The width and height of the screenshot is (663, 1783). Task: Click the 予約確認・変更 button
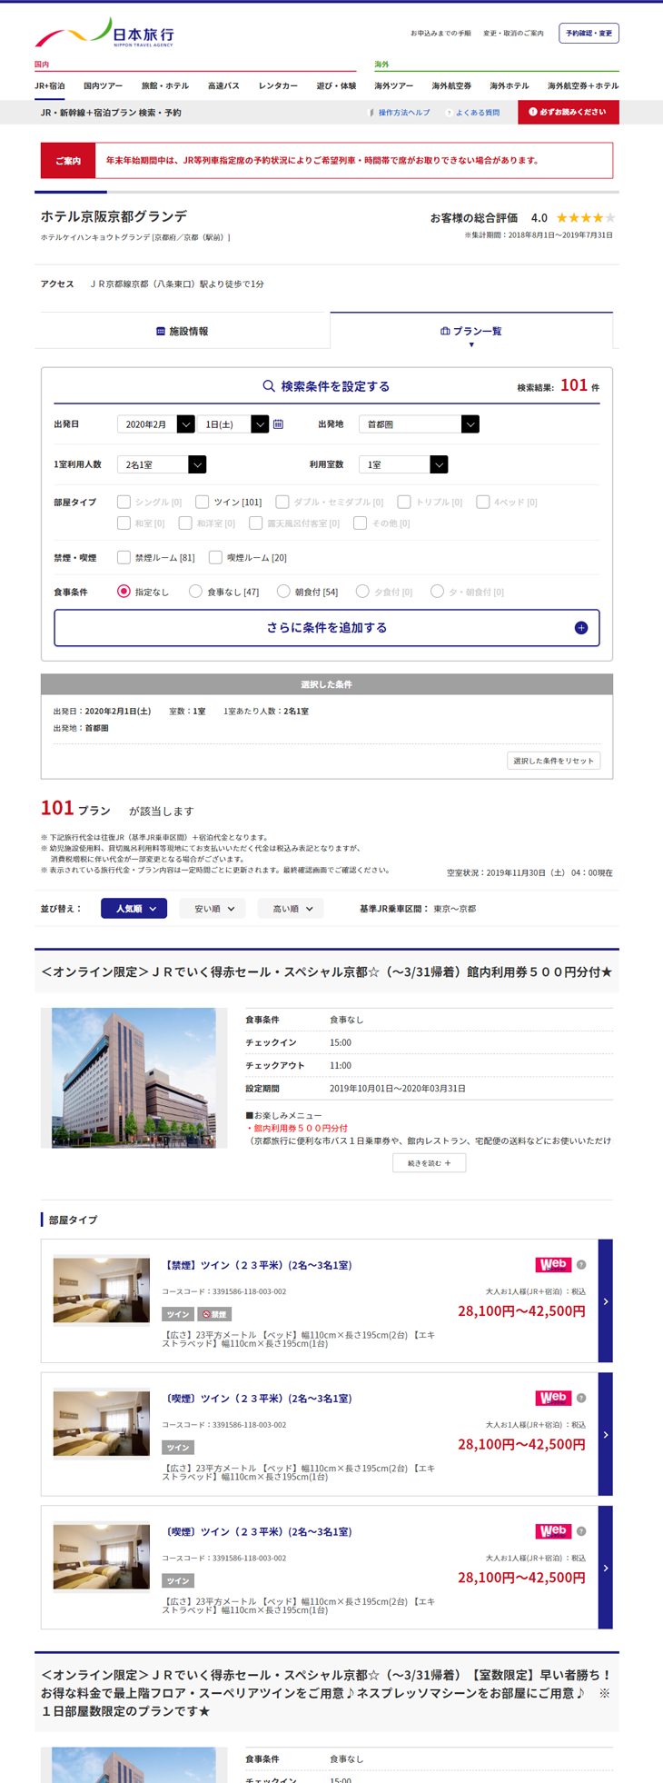[x=589, y=34]
